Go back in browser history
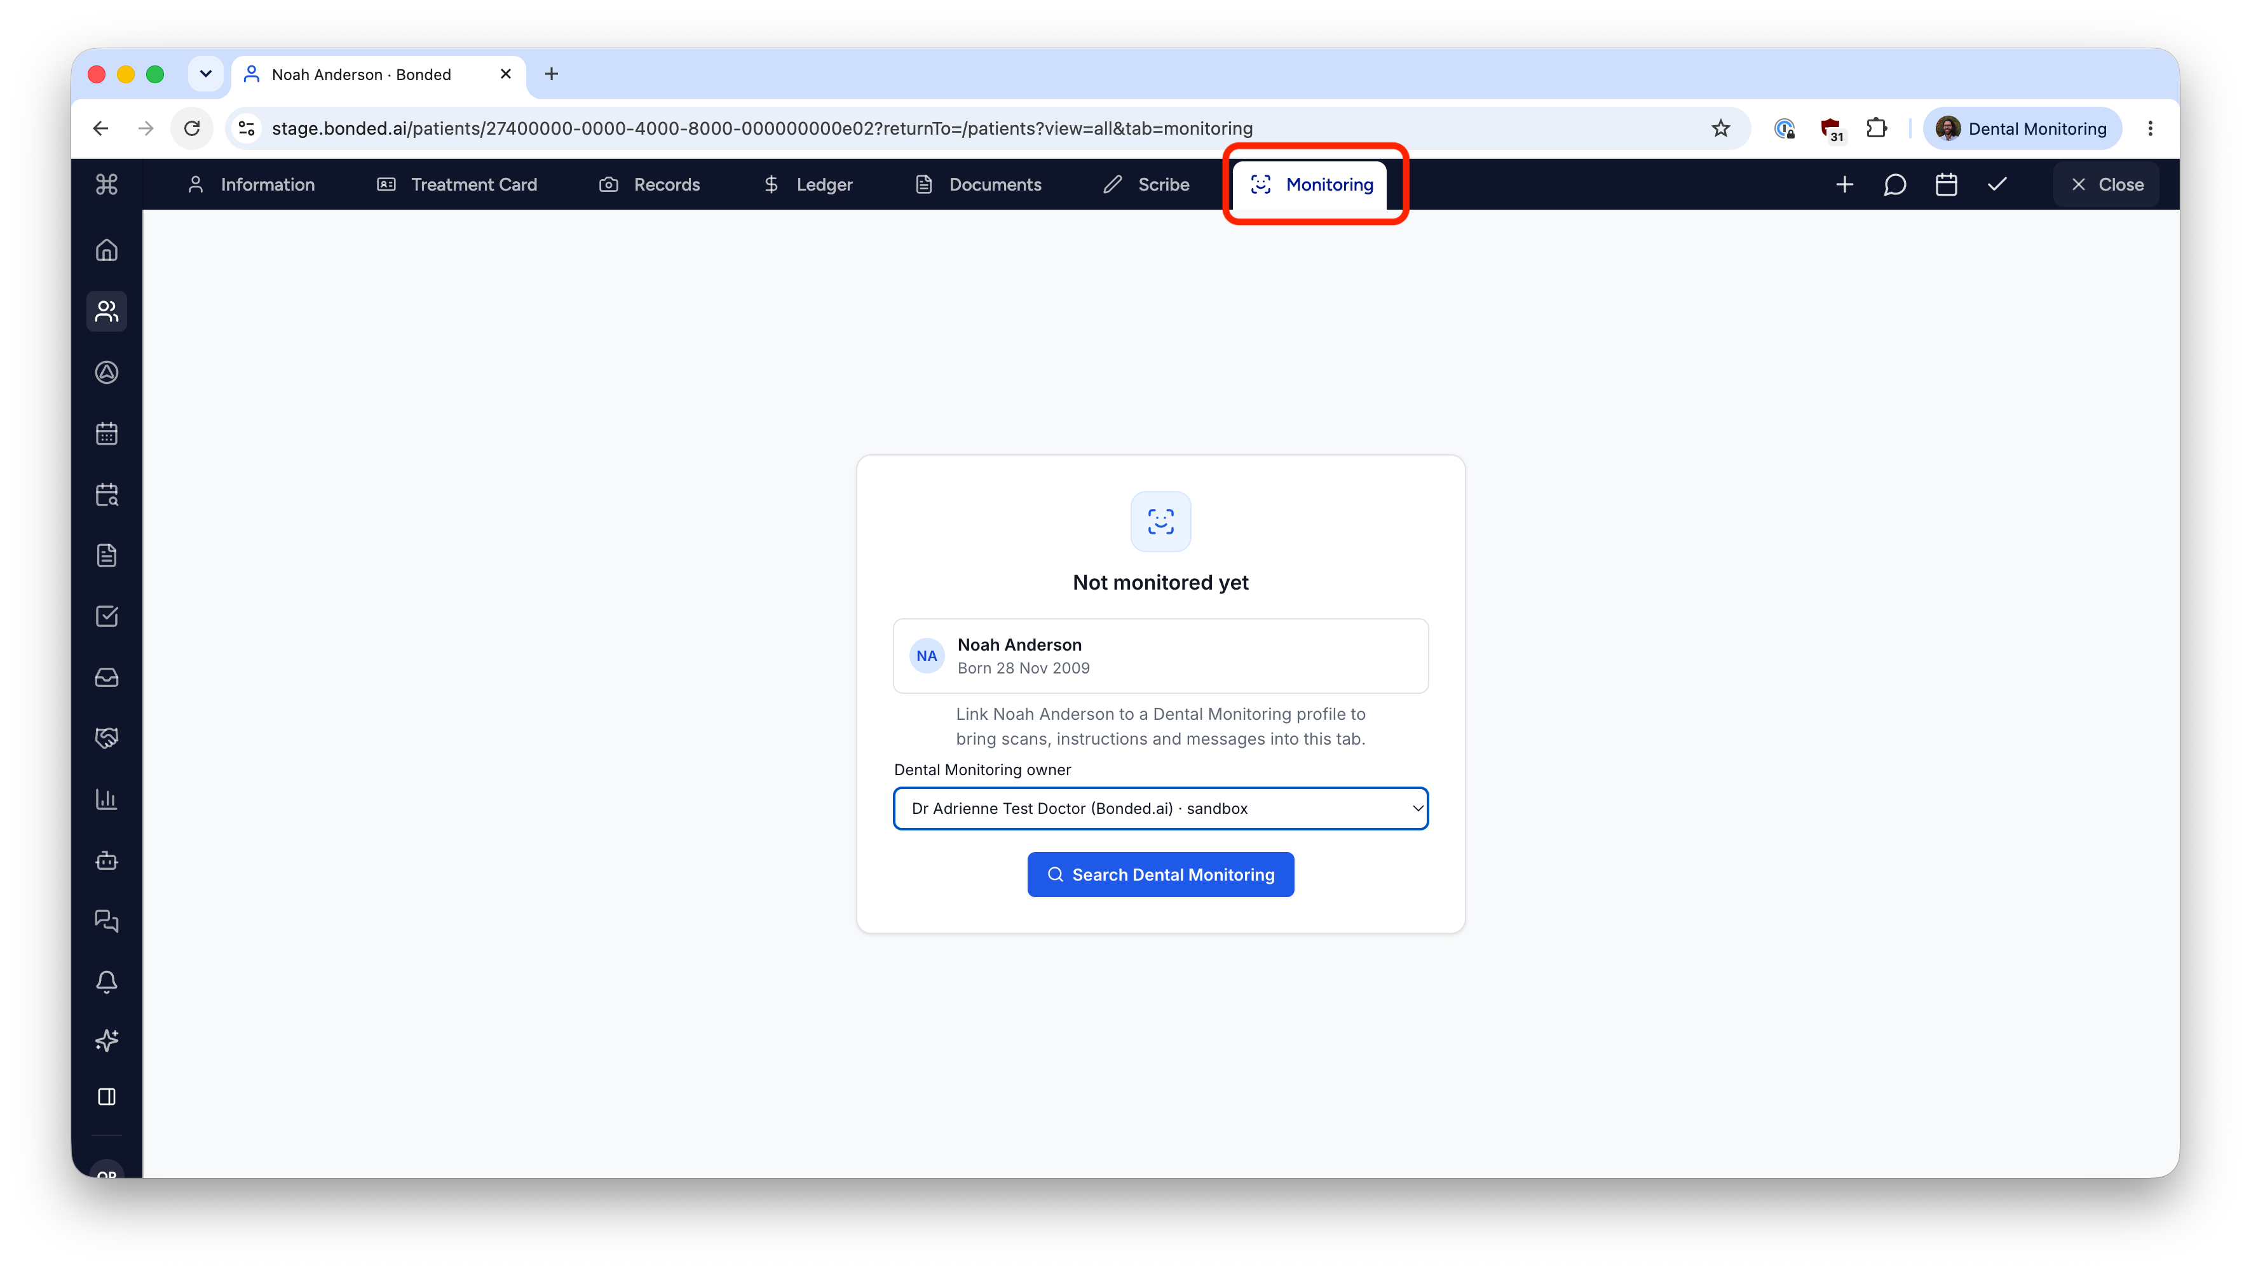Viewport: 2251px width, 1272px height. (x=100, y=128)
